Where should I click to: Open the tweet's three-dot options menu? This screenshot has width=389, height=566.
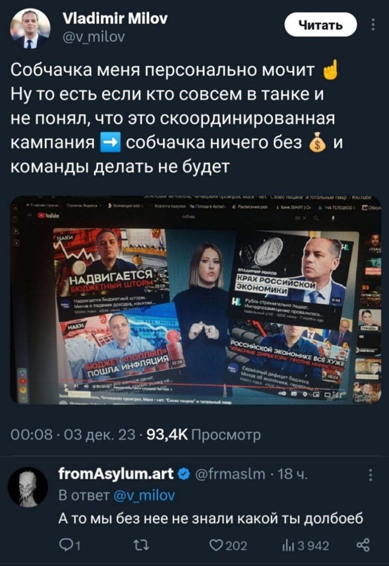(x=373, y=25)
